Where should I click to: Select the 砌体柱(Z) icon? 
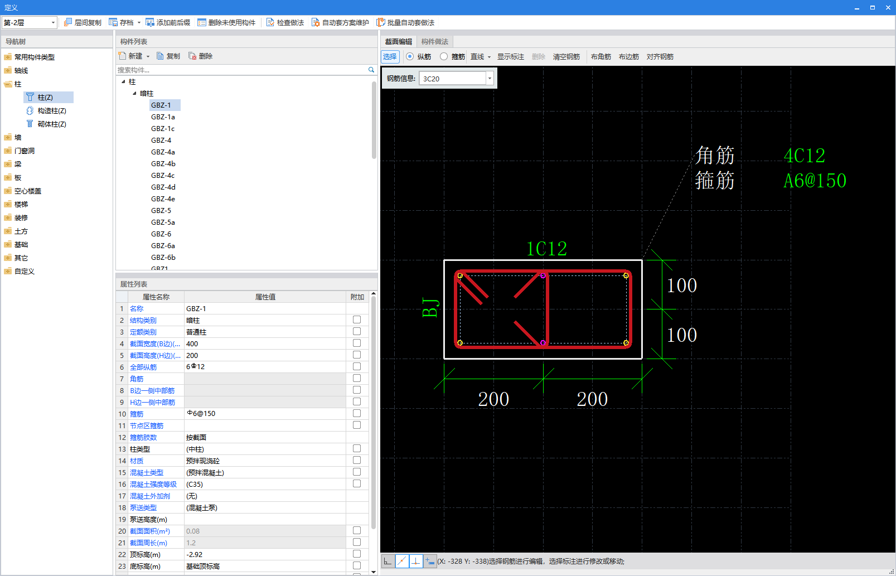30,124
